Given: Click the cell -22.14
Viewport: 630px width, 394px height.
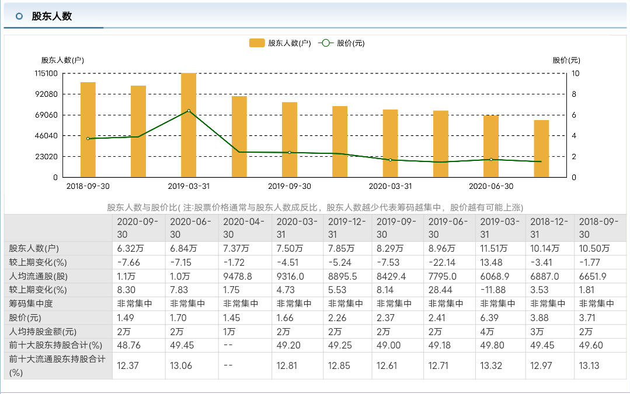Looking at the screenshot, I should (x=441, y=262).
